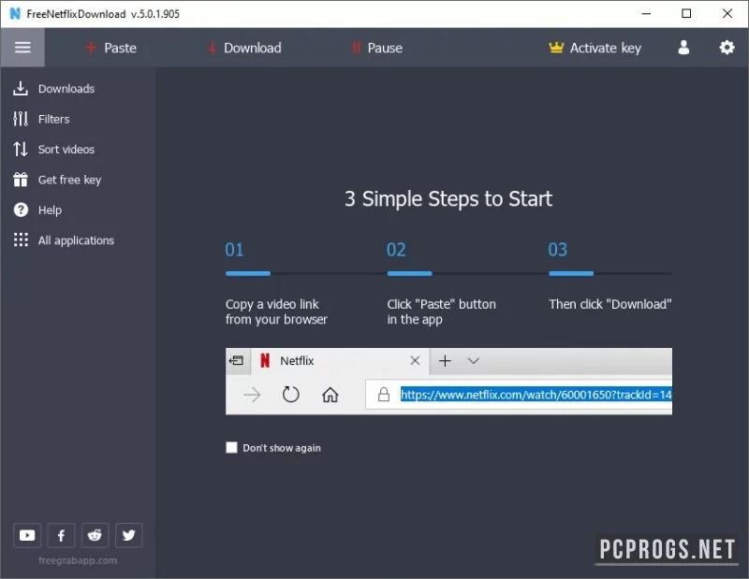Screen dimensions: 749x579
Task: Click the Netflix URL in tutorial image
Action: pyautogui.click(x=536, y=395)
